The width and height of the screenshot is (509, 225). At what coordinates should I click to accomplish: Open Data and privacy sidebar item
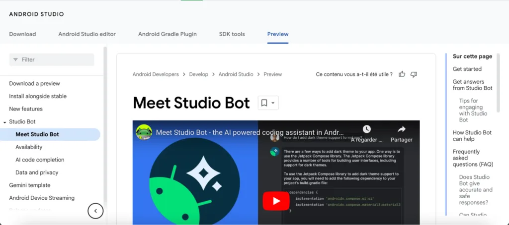(x=37, y=172)
